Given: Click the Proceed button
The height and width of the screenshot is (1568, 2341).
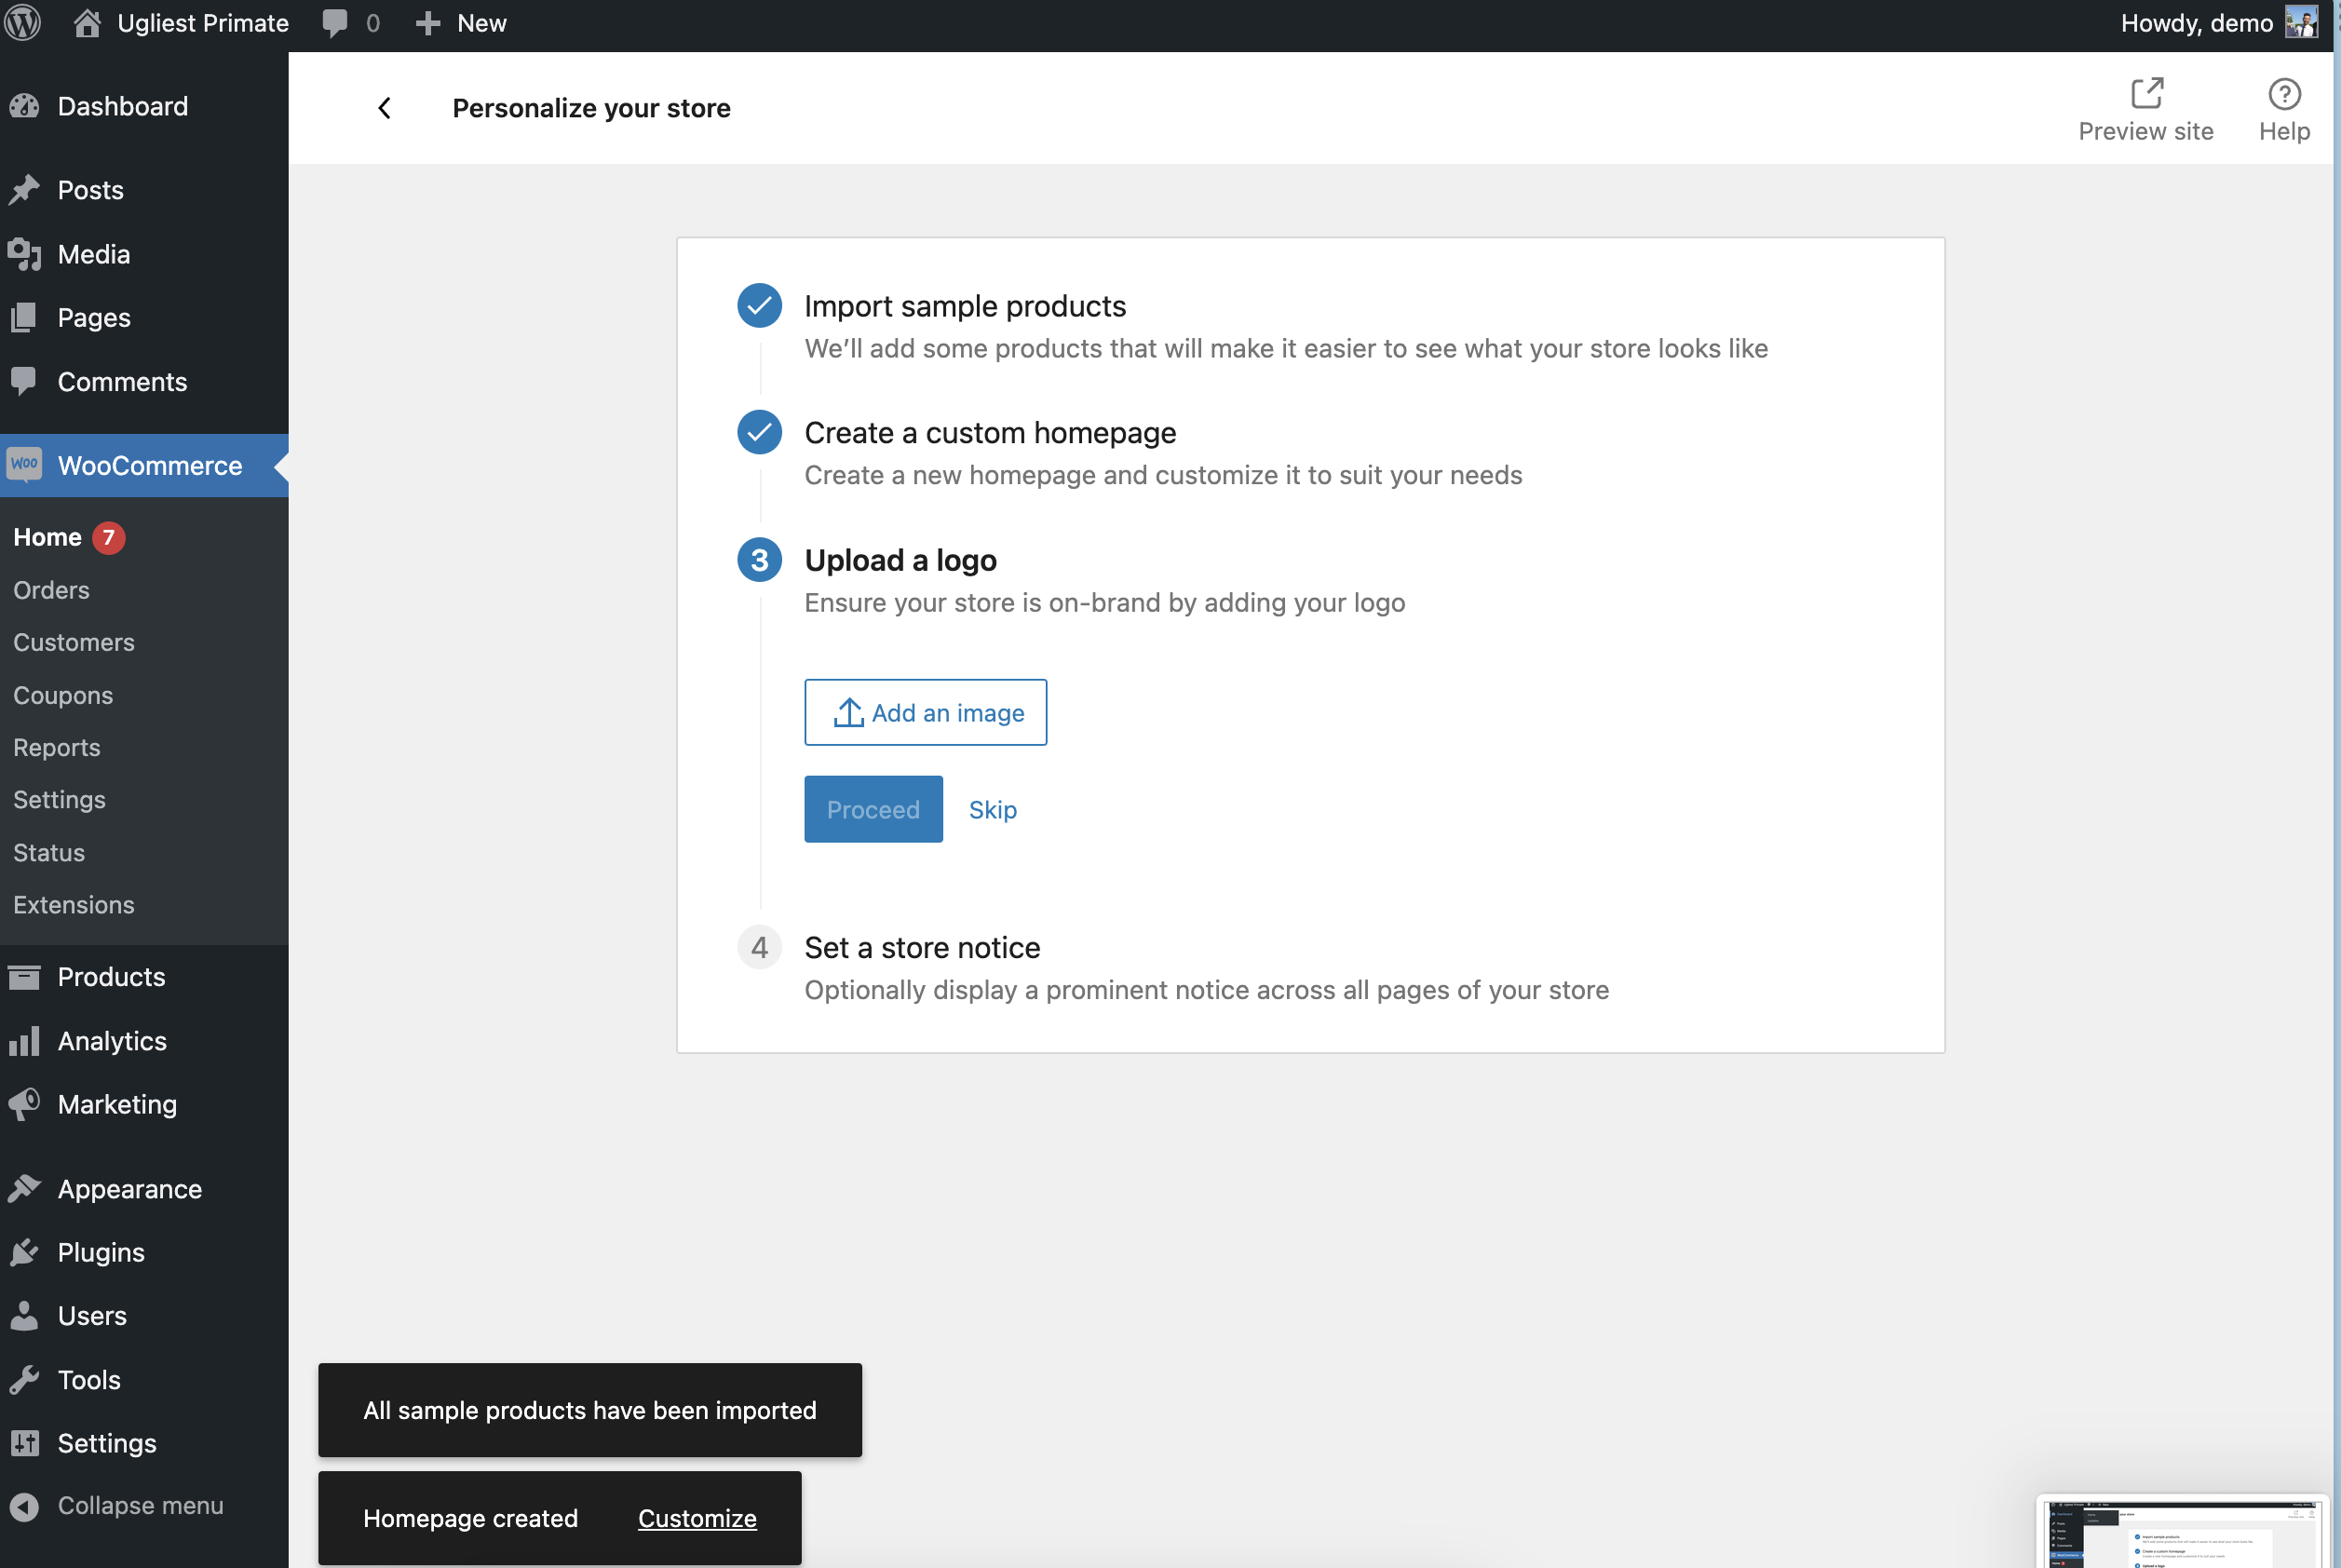Looking at the screenshot, I should pyautogui.click(x=873, y=809).
